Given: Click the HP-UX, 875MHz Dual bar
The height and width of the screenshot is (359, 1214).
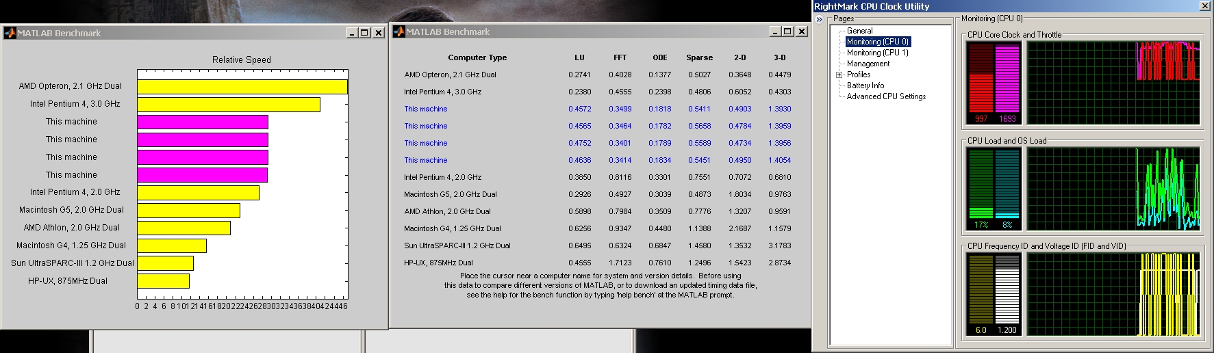Looking at the screenshot, I should click(163, 281).
